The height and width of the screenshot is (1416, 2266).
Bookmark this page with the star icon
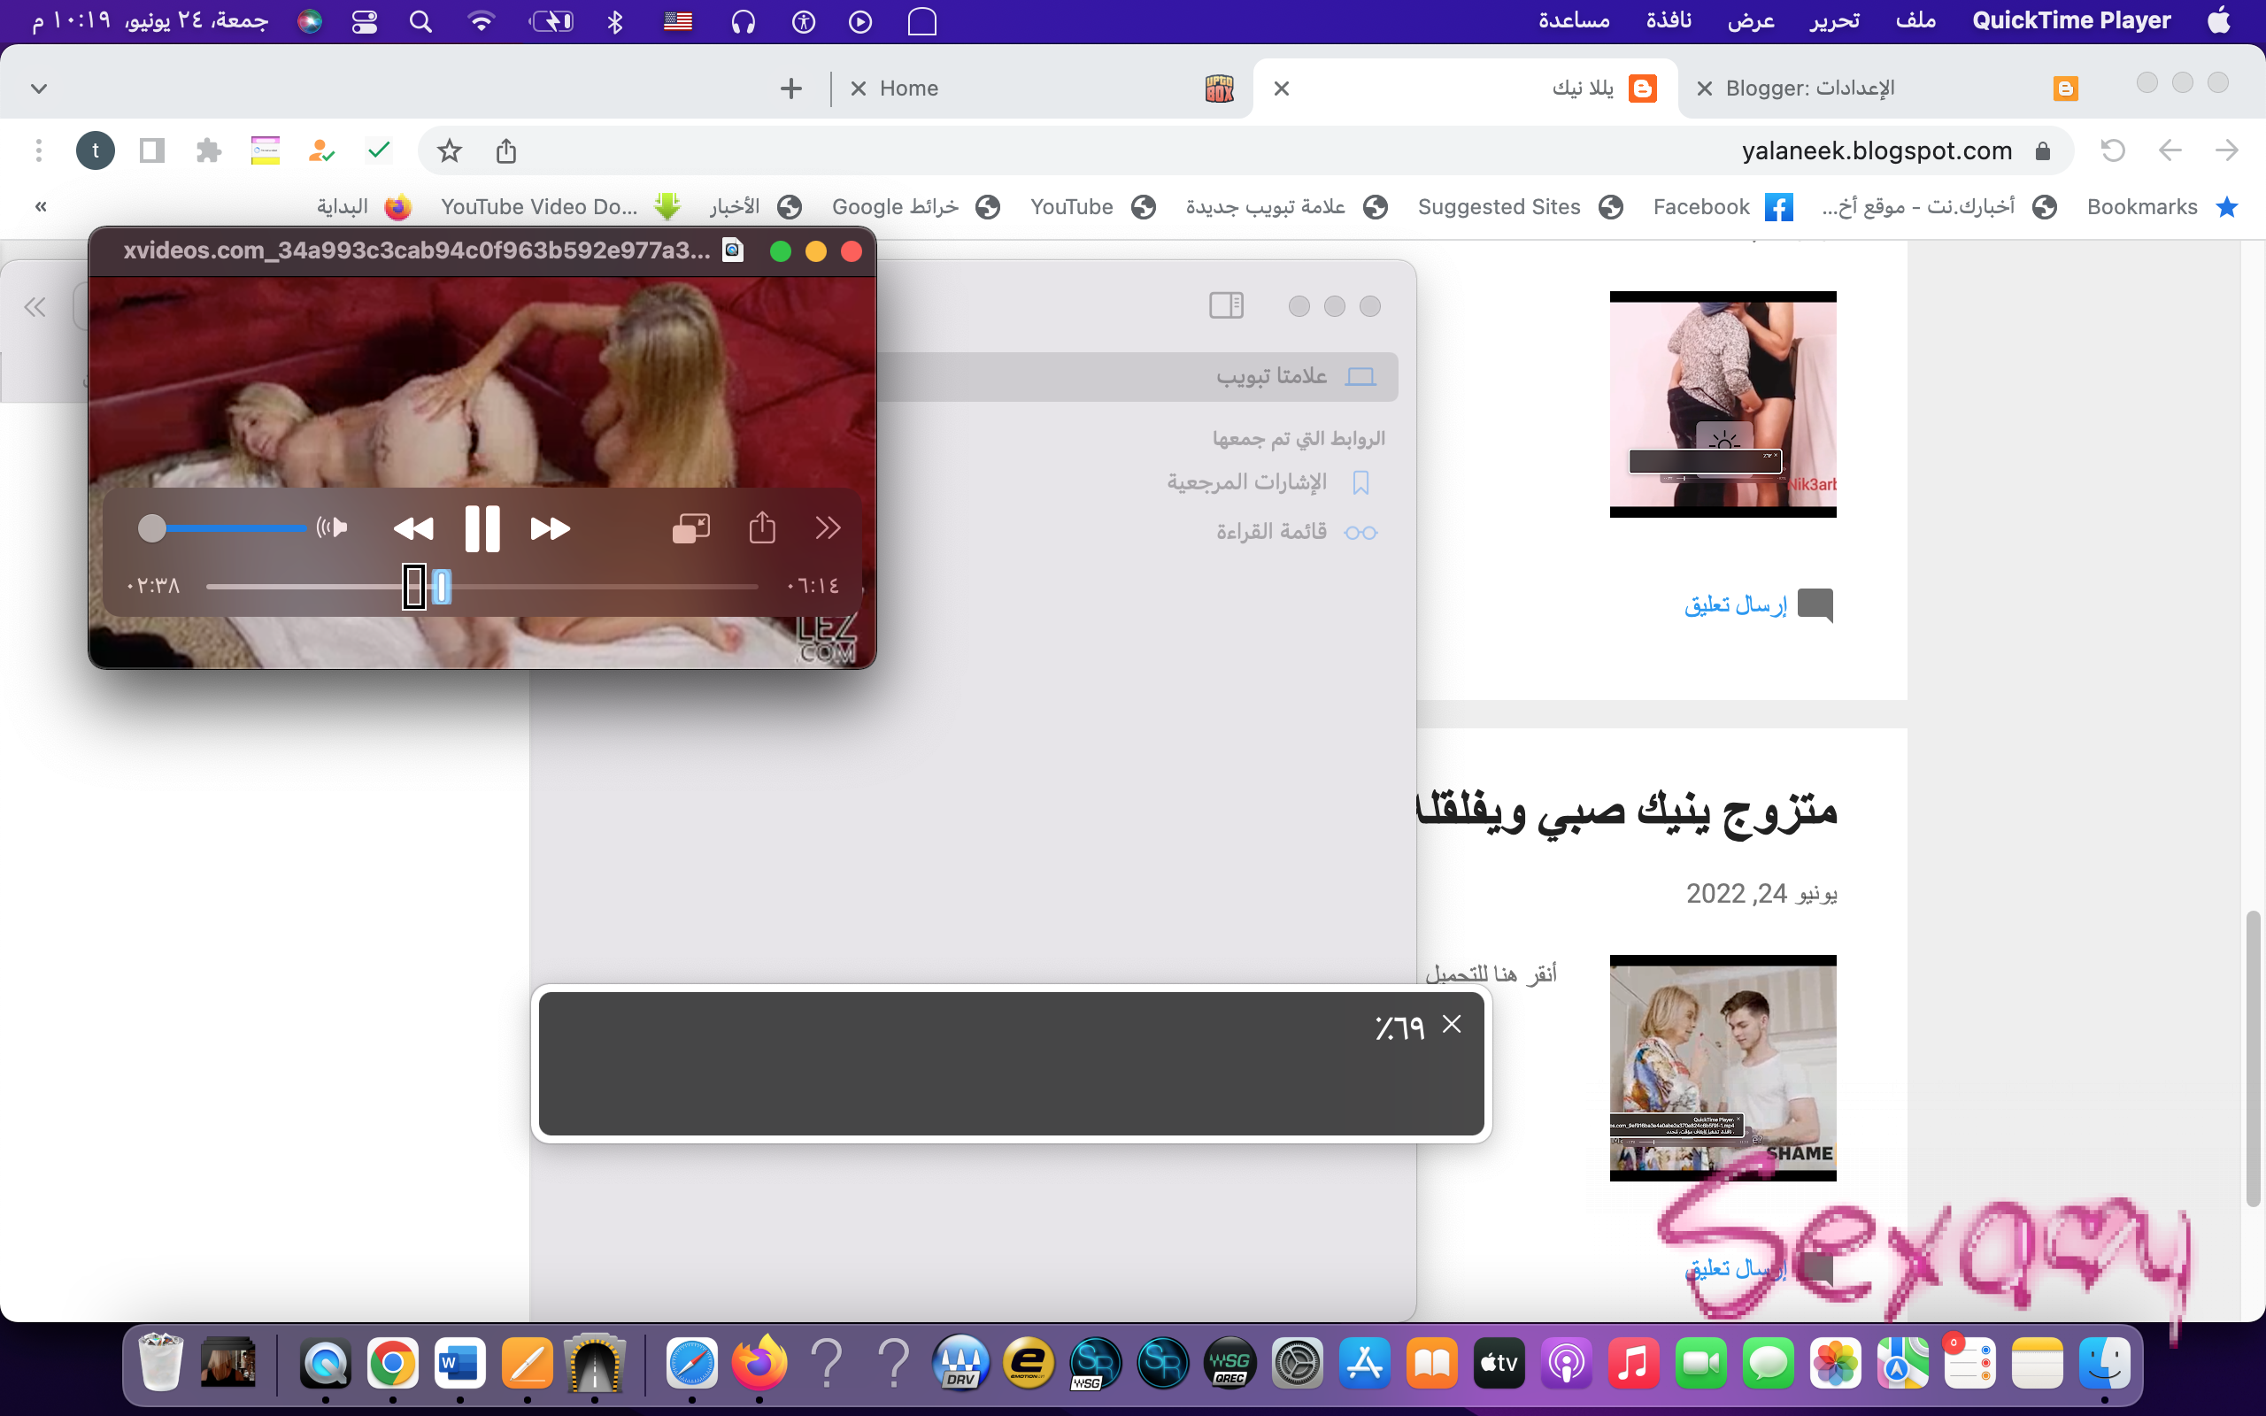coord(450,150)
